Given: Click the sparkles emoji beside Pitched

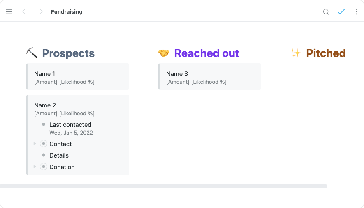Looking at the screenshot, I should (x=295, y=53).
